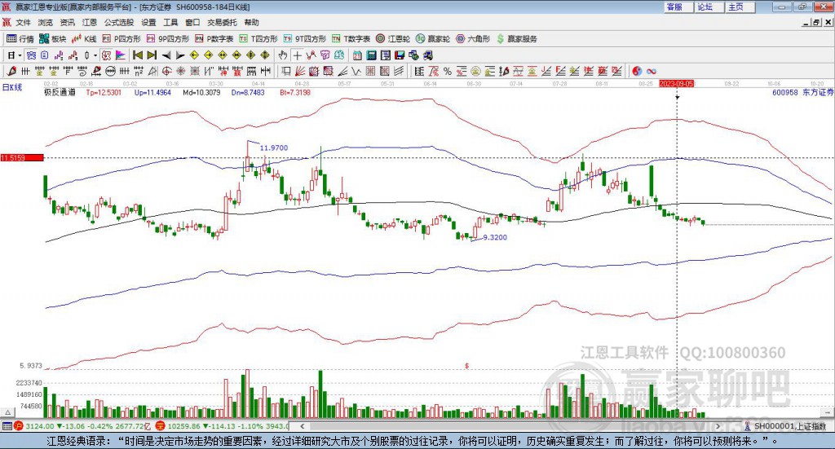Toggle the 权 adjusted-price icon
835x449 pixels.
[x=107, y=55]
